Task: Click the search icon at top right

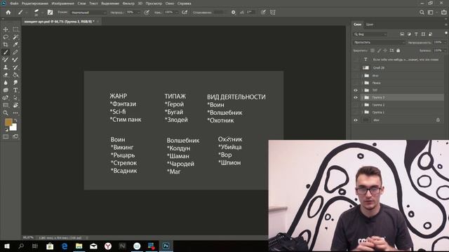Action: coord(422,13)
